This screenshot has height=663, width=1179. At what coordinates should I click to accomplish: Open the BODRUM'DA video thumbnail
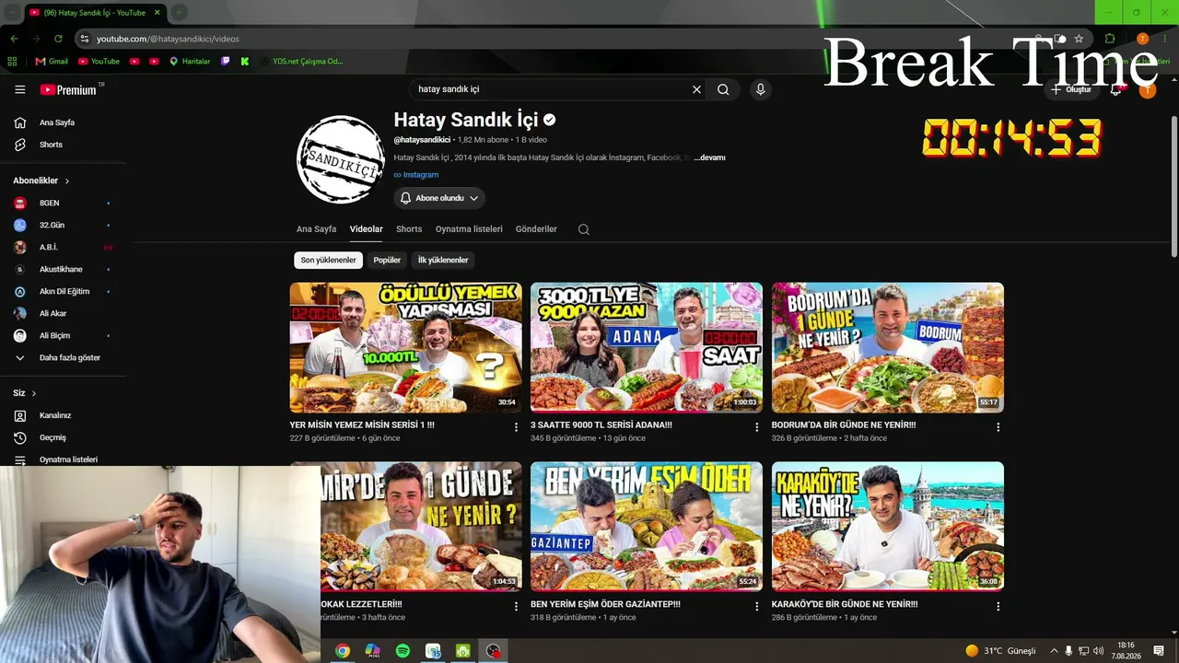(x=888, y=347)
